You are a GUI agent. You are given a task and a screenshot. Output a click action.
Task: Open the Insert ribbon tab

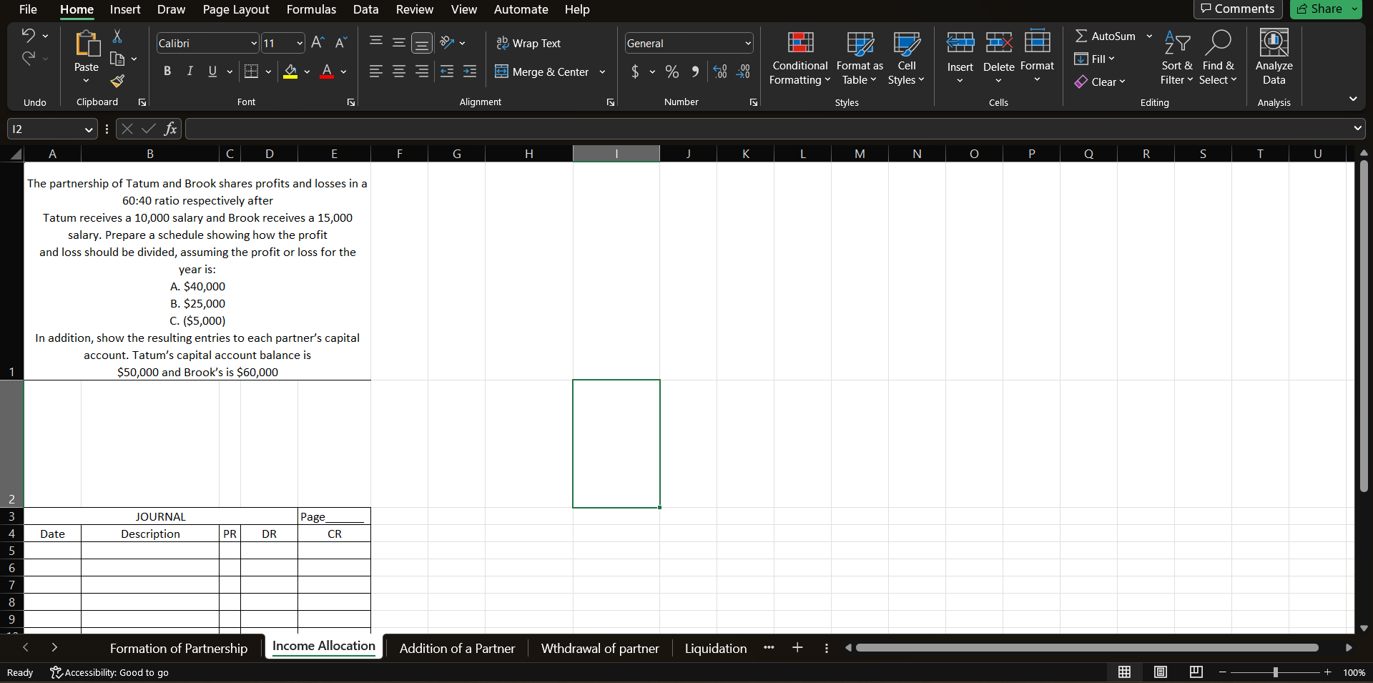(125, 9)
